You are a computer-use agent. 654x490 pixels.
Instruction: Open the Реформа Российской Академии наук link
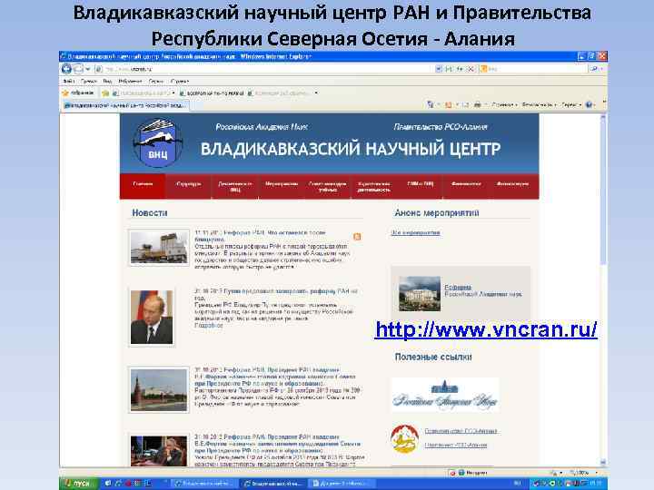(483, 290)
